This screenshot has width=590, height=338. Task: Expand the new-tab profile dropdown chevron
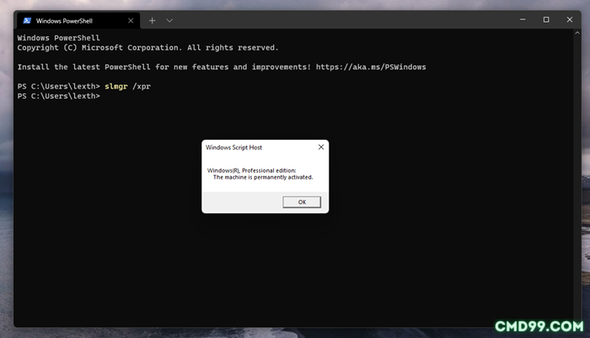(169, 21)
